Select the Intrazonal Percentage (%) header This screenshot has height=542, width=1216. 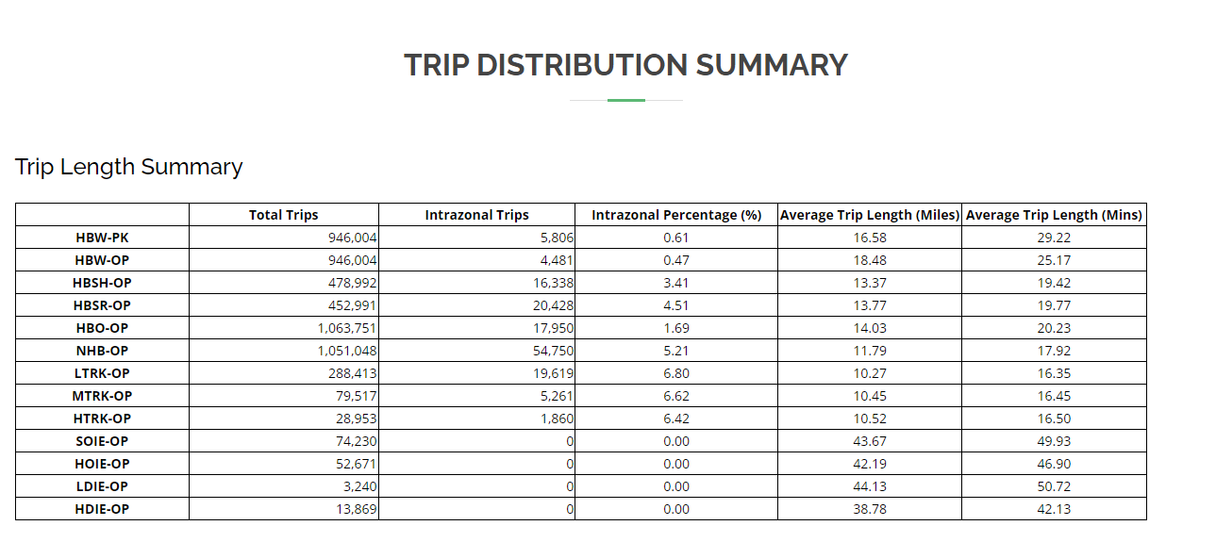point(675,215)
